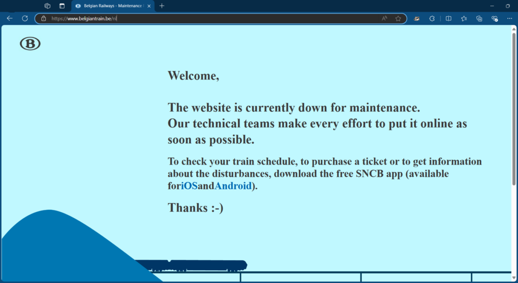The width and height of the screenshot is (518, 283).
Task: Open the collections icon
Action: coord(479,19)
